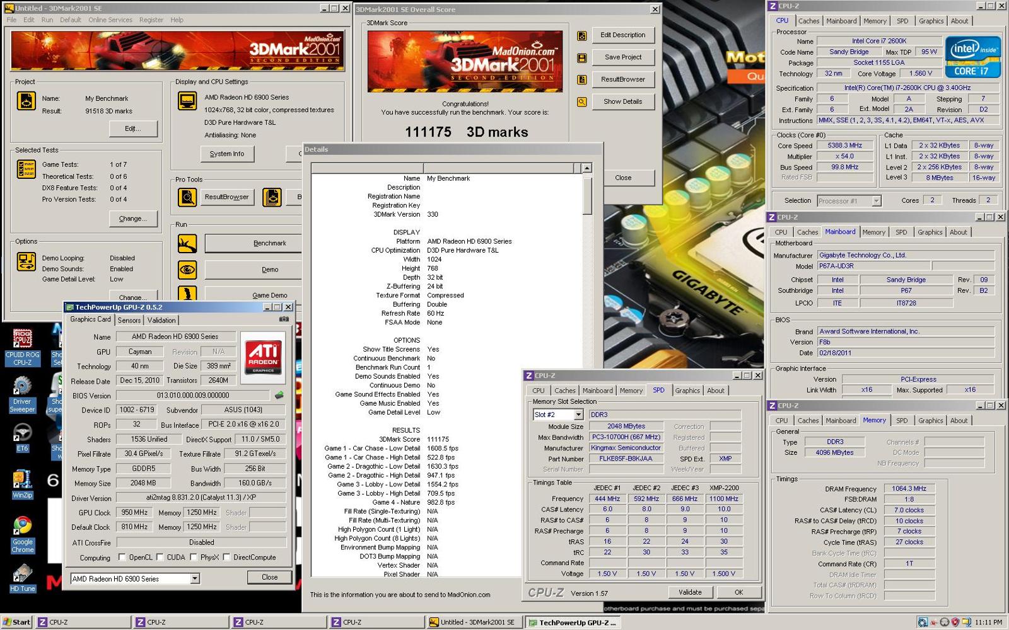The image size is (1009, 630).
Task: Open the Online Services menu
Action: pyautogui.click(x=110, y=20)
